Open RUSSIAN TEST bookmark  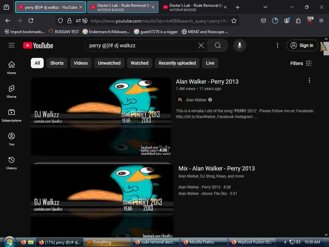click(x=64, y=32)
